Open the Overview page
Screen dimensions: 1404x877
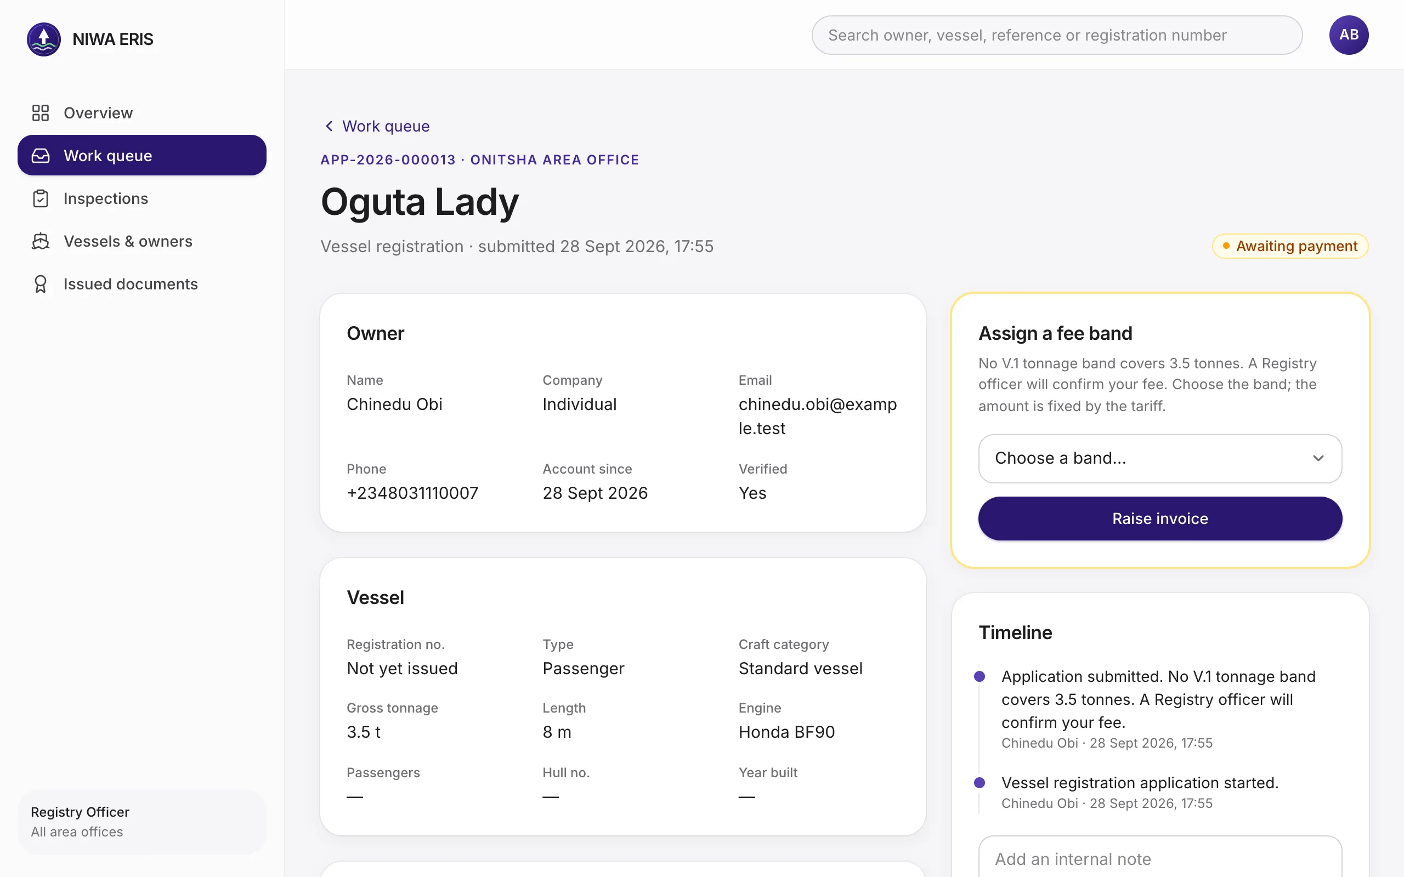pyautogui.click(x=142, y=112)
